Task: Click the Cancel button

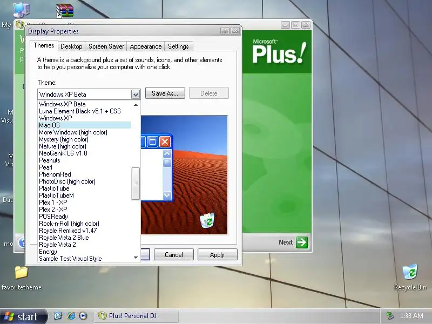Action: point(173,254)
